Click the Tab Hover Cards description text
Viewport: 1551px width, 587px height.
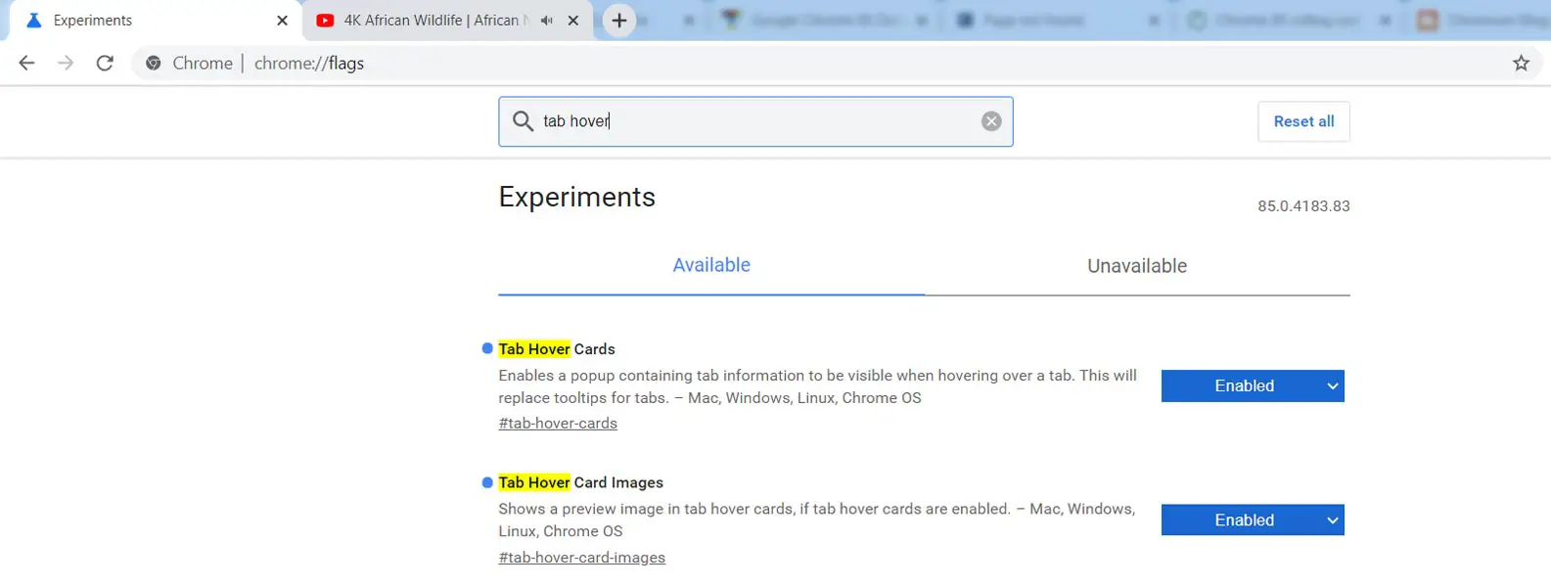pyautogui.click(x=818, y=386)
